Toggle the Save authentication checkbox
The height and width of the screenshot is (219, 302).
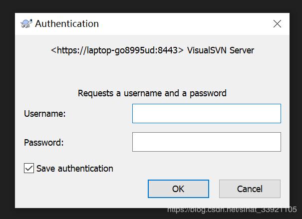(x=29, y=168)
